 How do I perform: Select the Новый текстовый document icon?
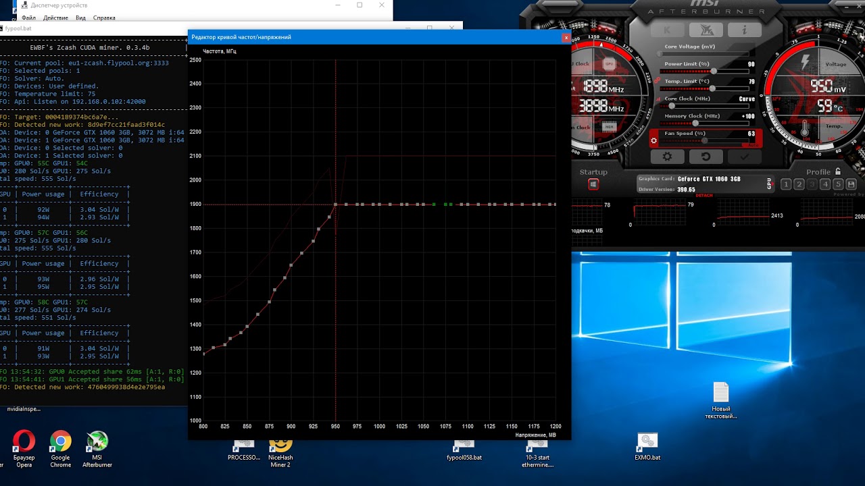pos(721,401)
